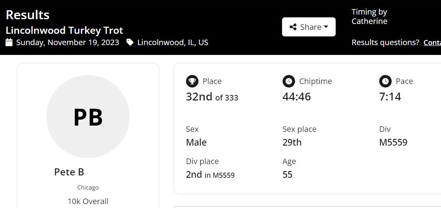Click the 7:14 pace value
The image size is (441, 208).
coord(390,97)
